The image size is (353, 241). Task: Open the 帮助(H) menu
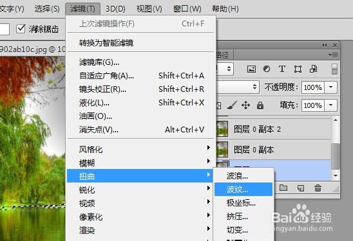point(225,9)
